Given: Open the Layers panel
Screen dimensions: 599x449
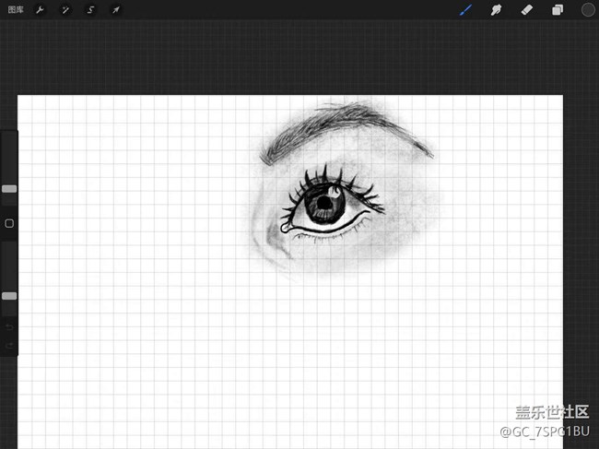Looking at the screenshot, I should tap(558, 10).
